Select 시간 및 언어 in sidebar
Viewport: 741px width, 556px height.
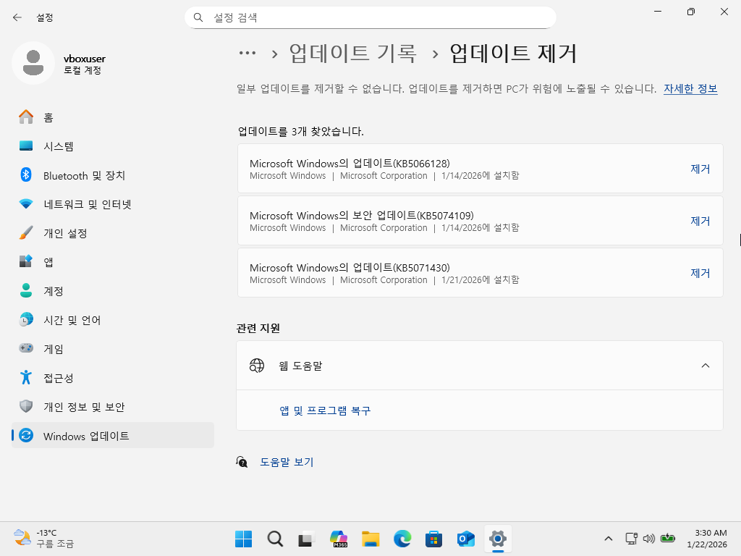click(113, 319)
